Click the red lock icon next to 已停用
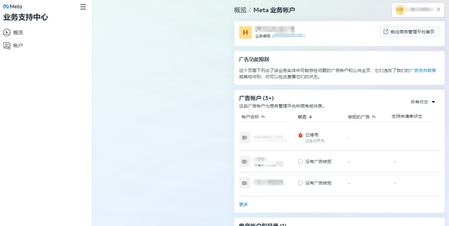Image resolution: width=449 pixels, height=226 pixels. click(x=301, y=135)
